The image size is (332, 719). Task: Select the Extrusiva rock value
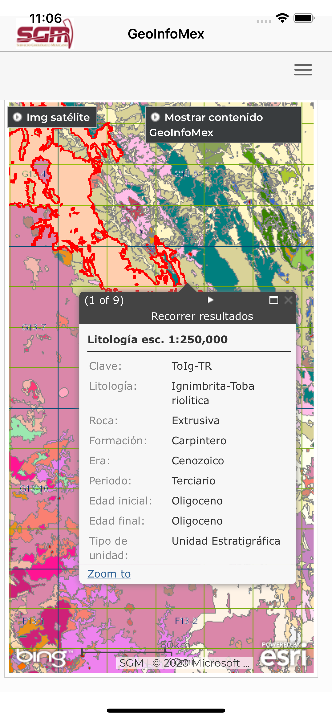(196, 420)
